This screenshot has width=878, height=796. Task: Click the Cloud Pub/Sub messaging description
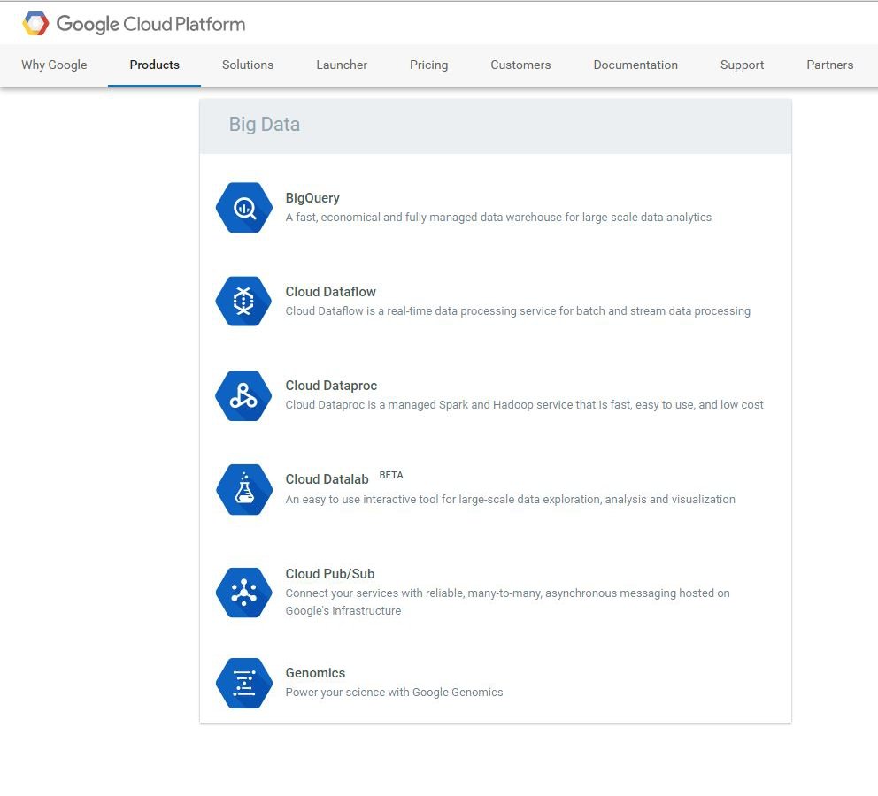(507, 601)
